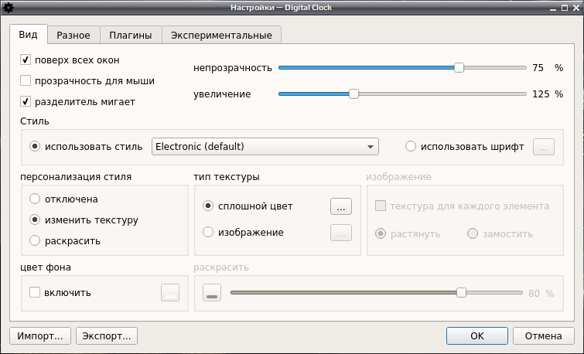Image resolution: width=584 pixels, height=354 pixels.
Task: Select использовать шрифт radio button
Action: 411,146
